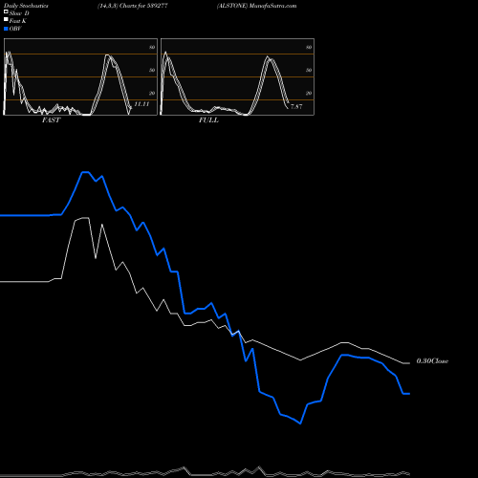Click the 80 level label in FAST chart

point(152,47)
